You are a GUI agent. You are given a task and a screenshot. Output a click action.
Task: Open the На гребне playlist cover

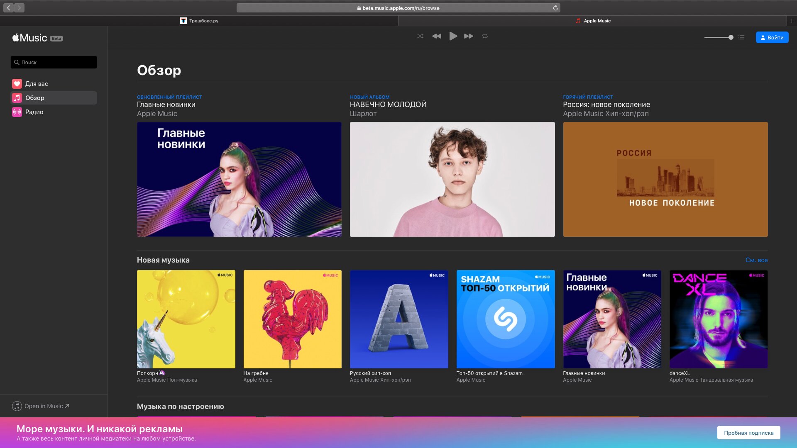pos(293,319)
